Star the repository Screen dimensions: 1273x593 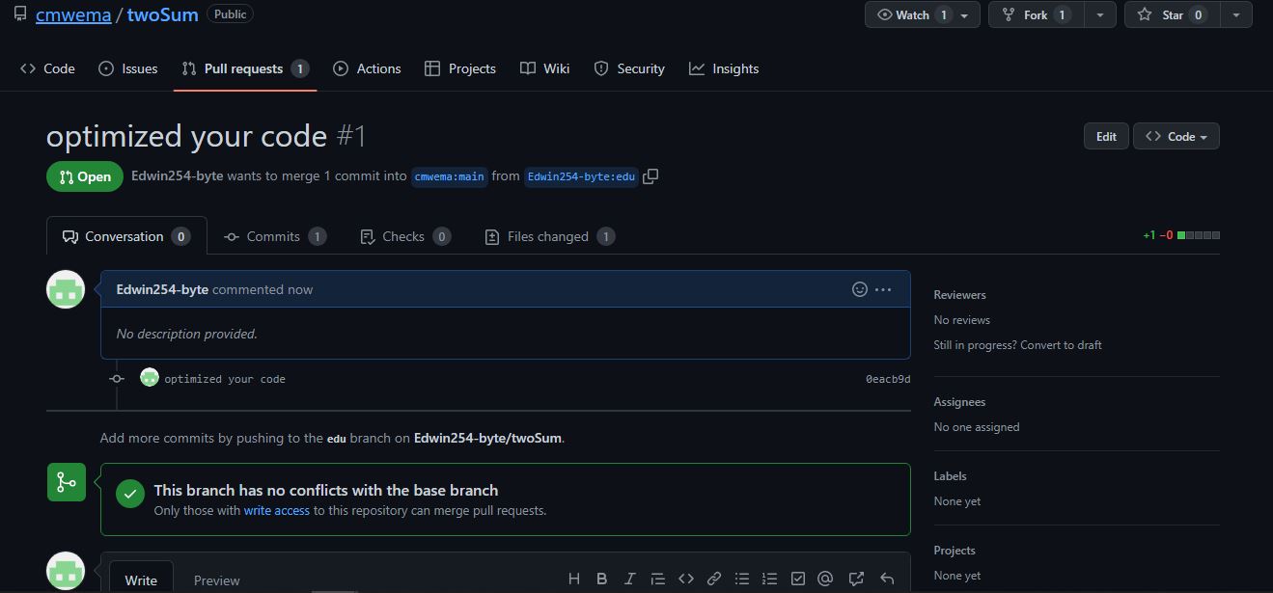pos(1172,14)
